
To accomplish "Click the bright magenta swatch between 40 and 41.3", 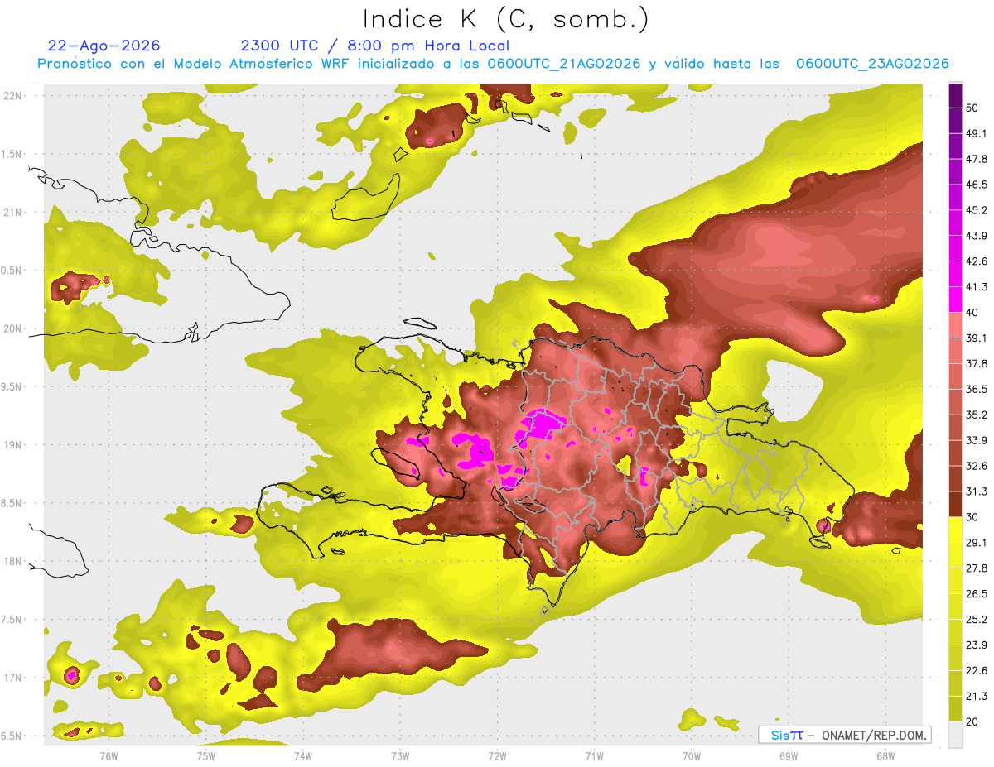I will pos(955,300).
